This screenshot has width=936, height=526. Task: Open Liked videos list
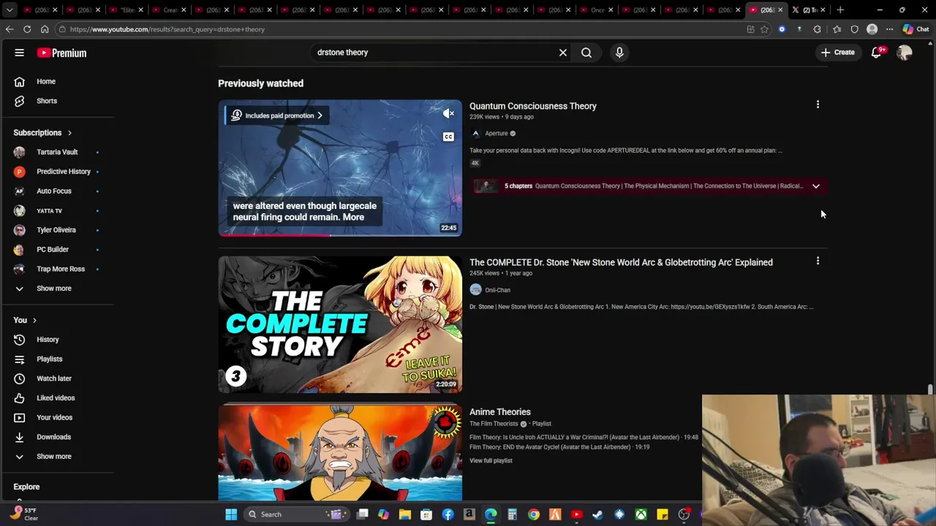57,398
